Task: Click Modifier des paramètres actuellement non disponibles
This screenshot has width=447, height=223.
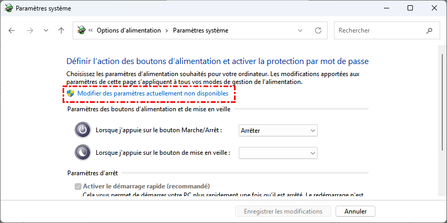Action: click(153, 93)
